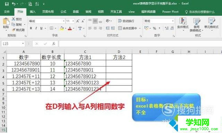Switch to the 数据 data tab
Image resolution: width=222 pixels, height=133 pixels.
tap(76, 11)
